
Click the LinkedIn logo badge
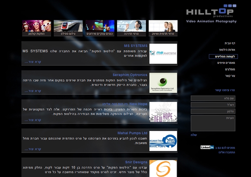[x=207, y=147]
